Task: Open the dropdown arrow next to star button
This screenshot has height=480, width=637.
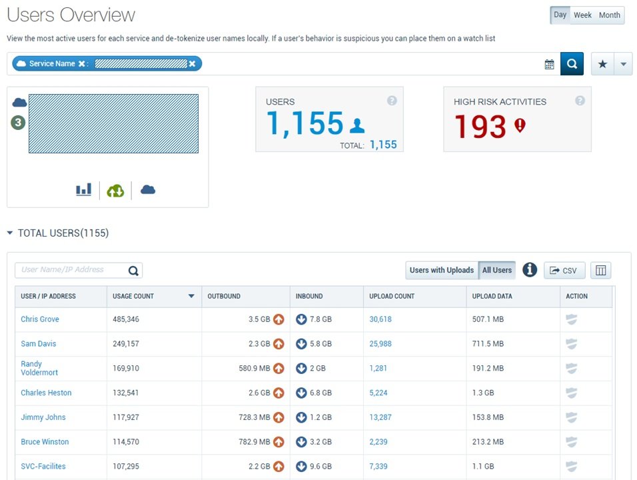Action: point(623,64)
